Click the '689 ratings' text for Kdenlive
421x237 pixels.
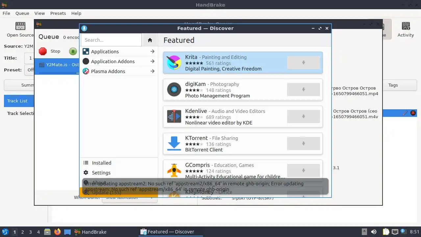[x=218, y=117]
